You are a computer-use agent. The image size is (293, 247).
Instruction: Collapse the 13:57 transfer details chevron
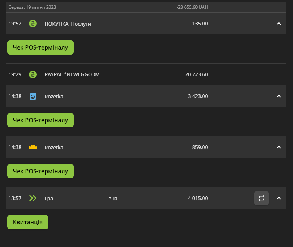point(279,198)
